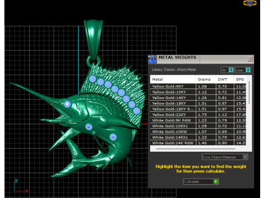Close the Metal Weights panel
Viewport: 264px width, 198px height.
click(250, 59)
